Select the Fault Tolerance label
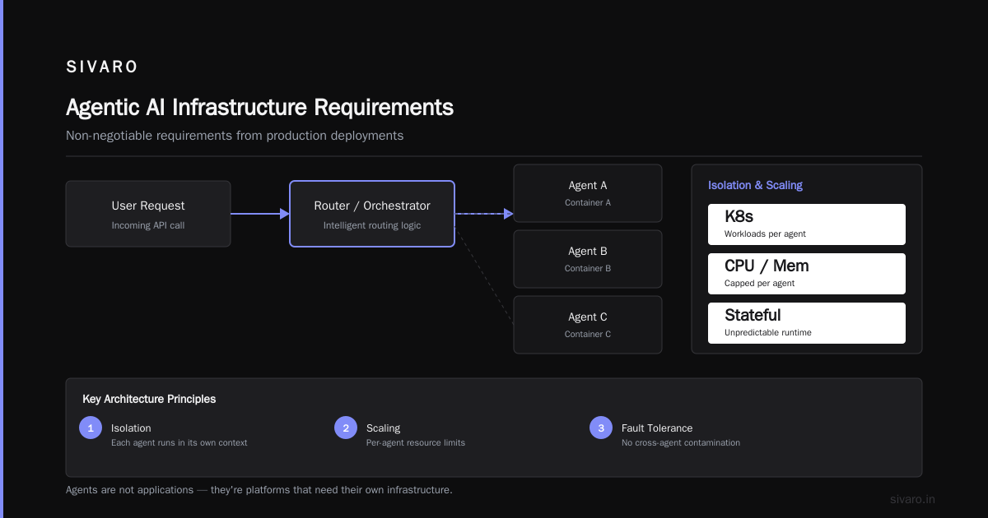 [657, 428]
